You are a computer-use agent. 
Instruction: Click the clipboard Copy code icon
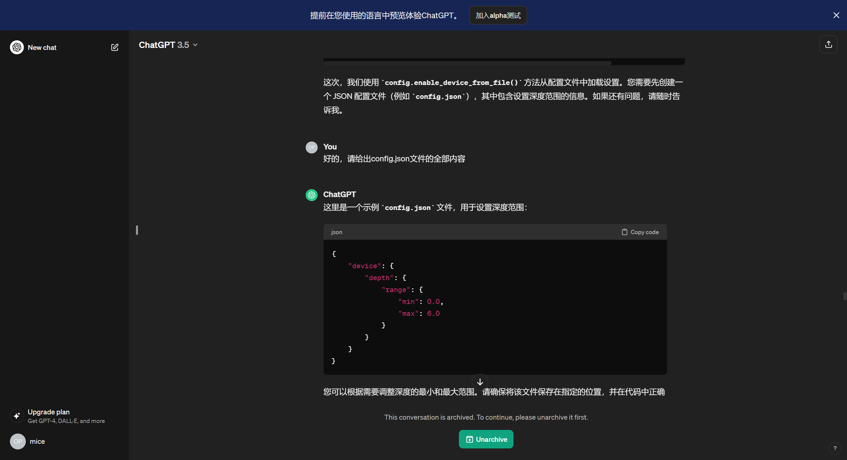pyautogui.click(x=624, y=232)
